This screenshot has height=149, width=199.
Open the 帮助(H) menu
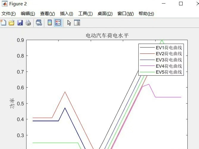[146, 14]
